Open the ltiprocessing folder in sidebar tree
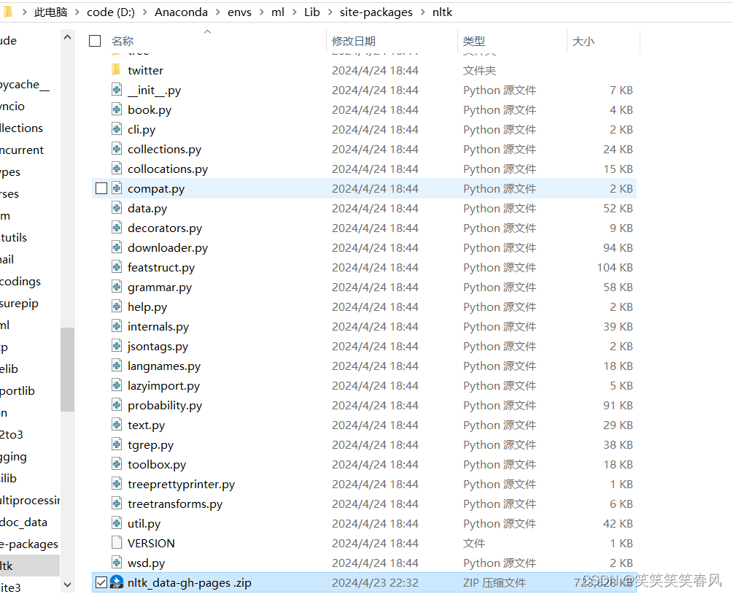 click(x=30, y=500)
